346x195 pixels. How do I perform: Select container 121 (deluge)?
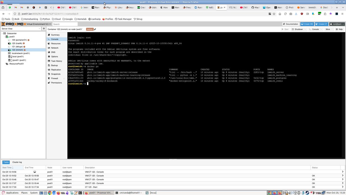[17, 47]
